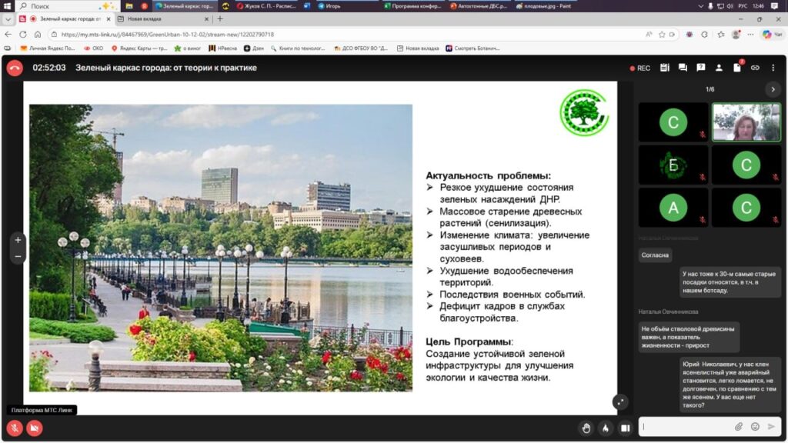Open the files icon with red badge
788x443 pixels.
click(736, 68)
